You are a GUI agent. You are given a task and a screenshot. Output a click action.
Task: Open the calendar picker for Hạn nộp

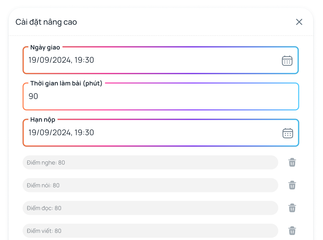[x=288, y=133]
